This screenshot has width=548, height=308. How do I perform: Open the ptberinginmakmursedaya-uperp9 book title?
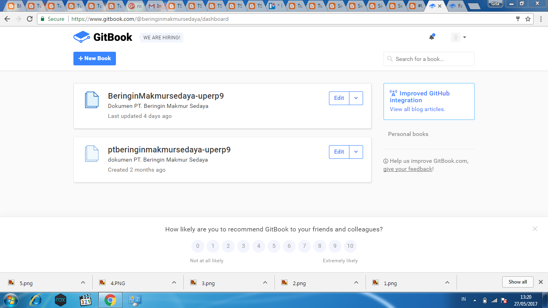pos(169,150)
